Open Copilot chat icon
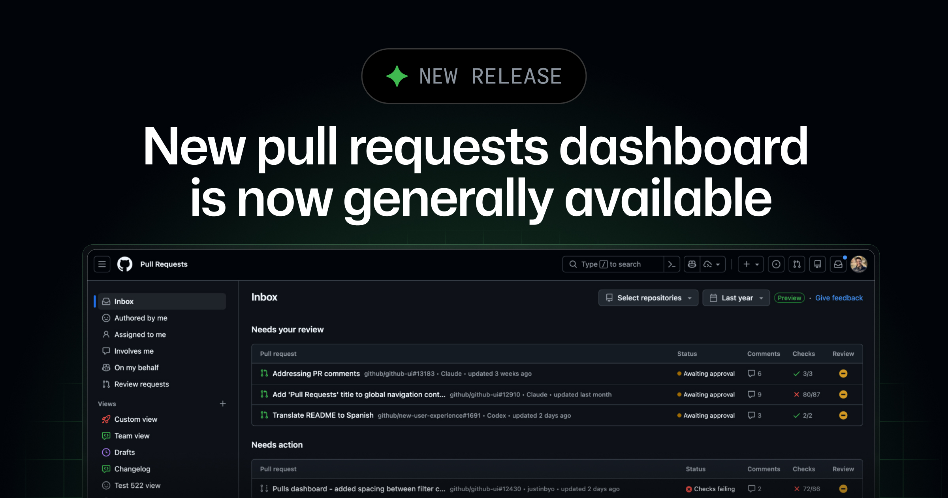Screen dimensions: 948x498 692,264
